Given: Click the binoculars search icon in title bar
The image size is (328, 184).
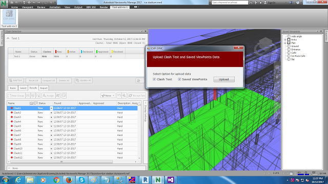Looking at the screenshot, I should [251, 3].
